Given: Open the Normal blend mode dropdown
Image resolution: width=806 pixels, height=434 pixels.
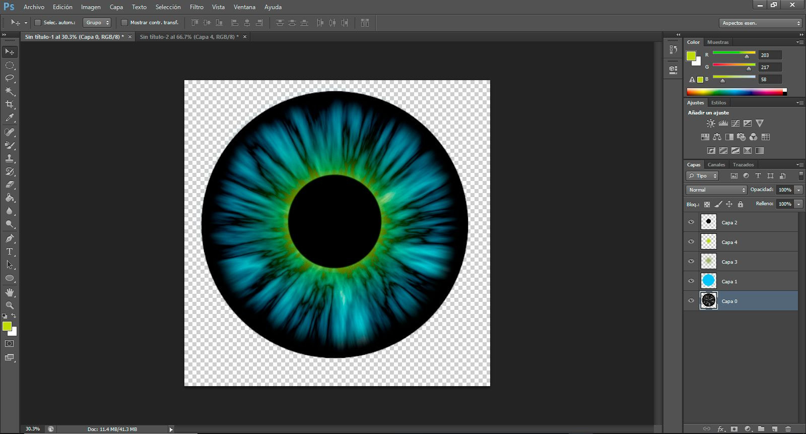Looking at the screenshot, I should pyautogui.click(x=716, y=190).
